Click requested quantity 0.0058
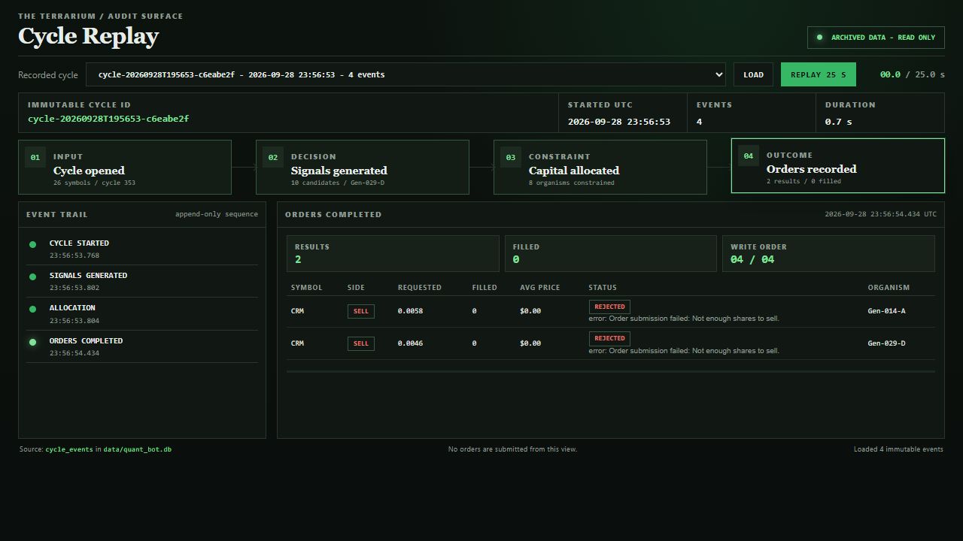 410,311
